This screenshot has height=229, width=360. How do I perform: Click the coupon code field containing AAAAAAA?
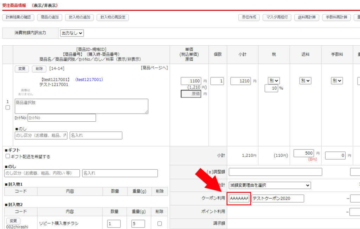pos(239,198)
